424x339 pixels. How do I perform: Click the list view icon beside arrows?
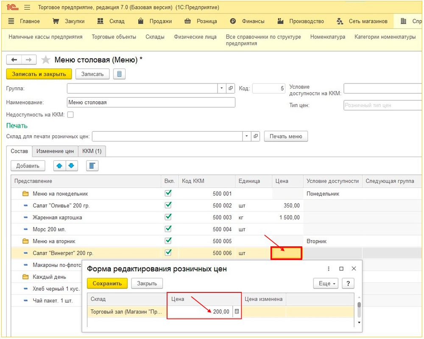92,166
